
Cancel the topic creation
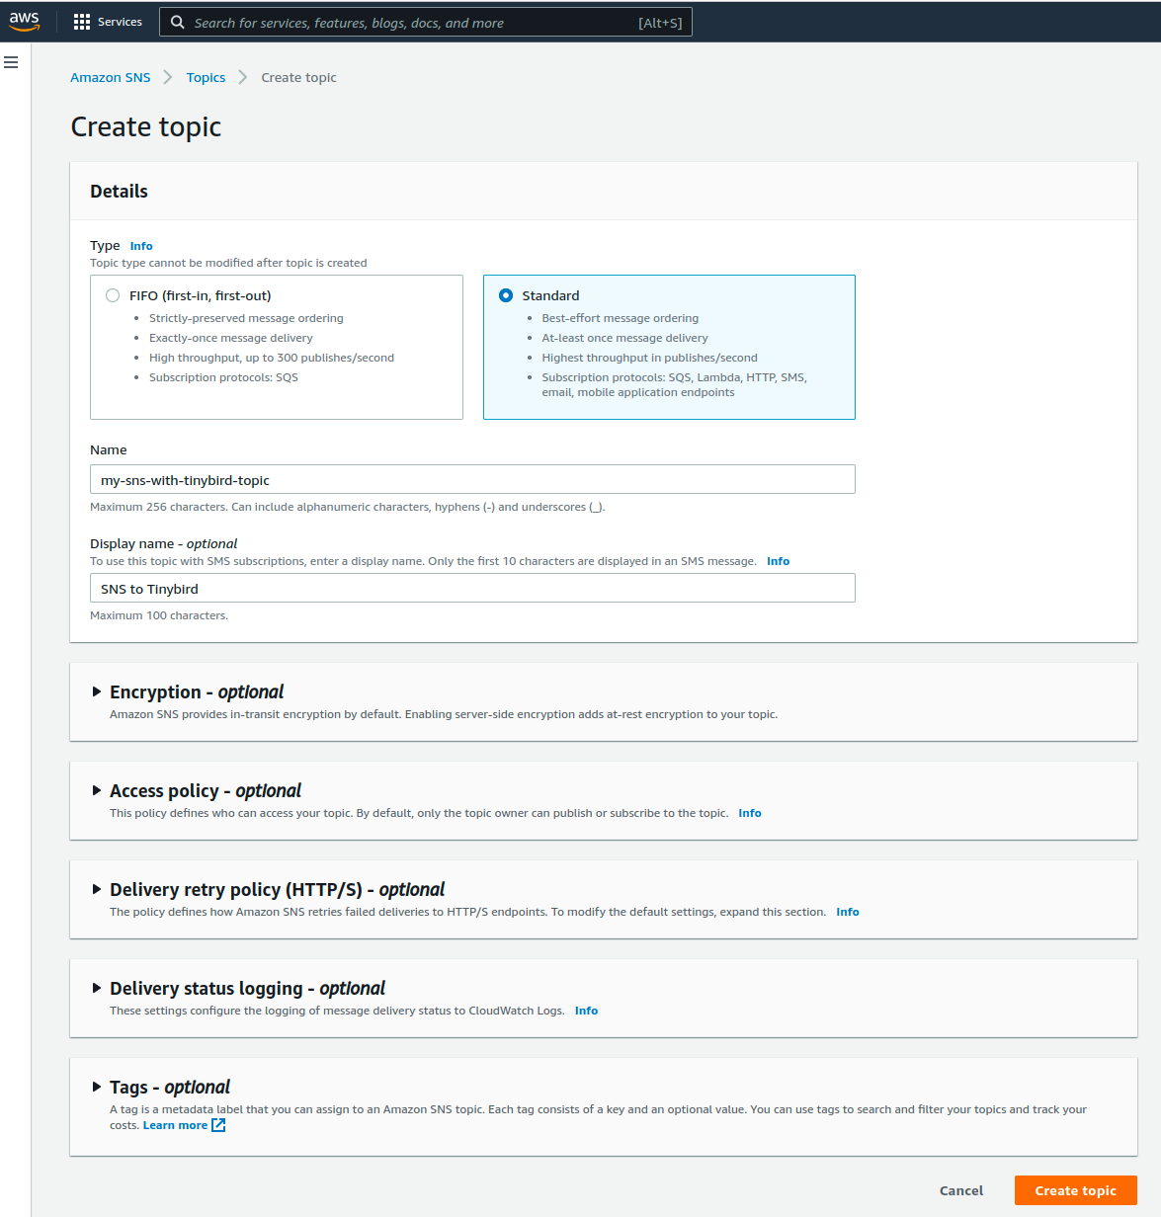(960, 1190)
